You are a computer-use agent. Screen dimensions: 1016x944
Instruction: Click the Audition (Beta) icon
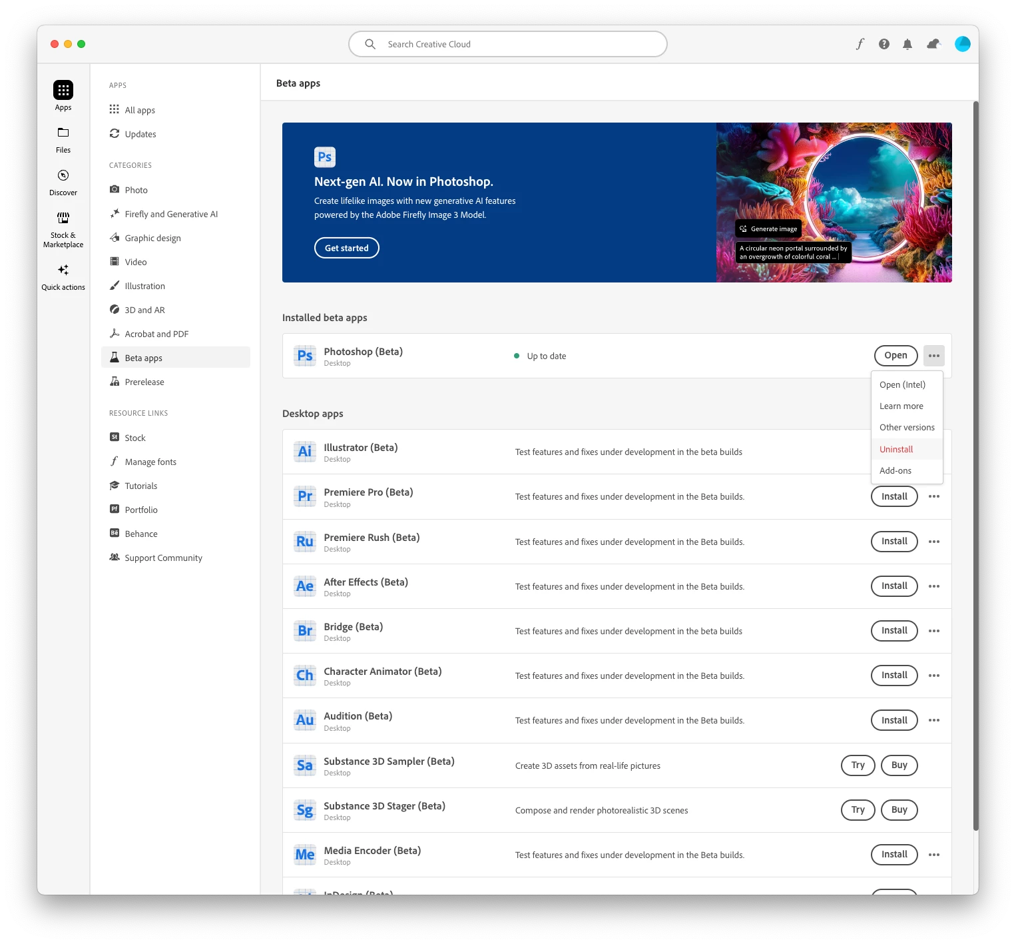(305, 720)
